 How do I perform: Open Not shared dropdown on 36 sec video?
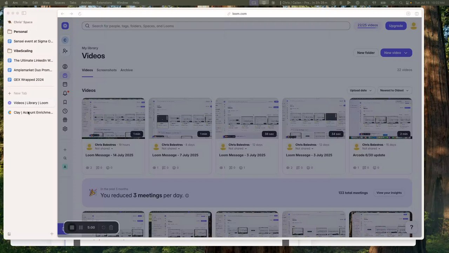pos(237,148)
